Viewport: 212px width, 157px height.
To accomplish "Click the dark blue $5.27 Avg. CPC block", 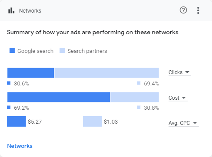I will pos(17,121).
